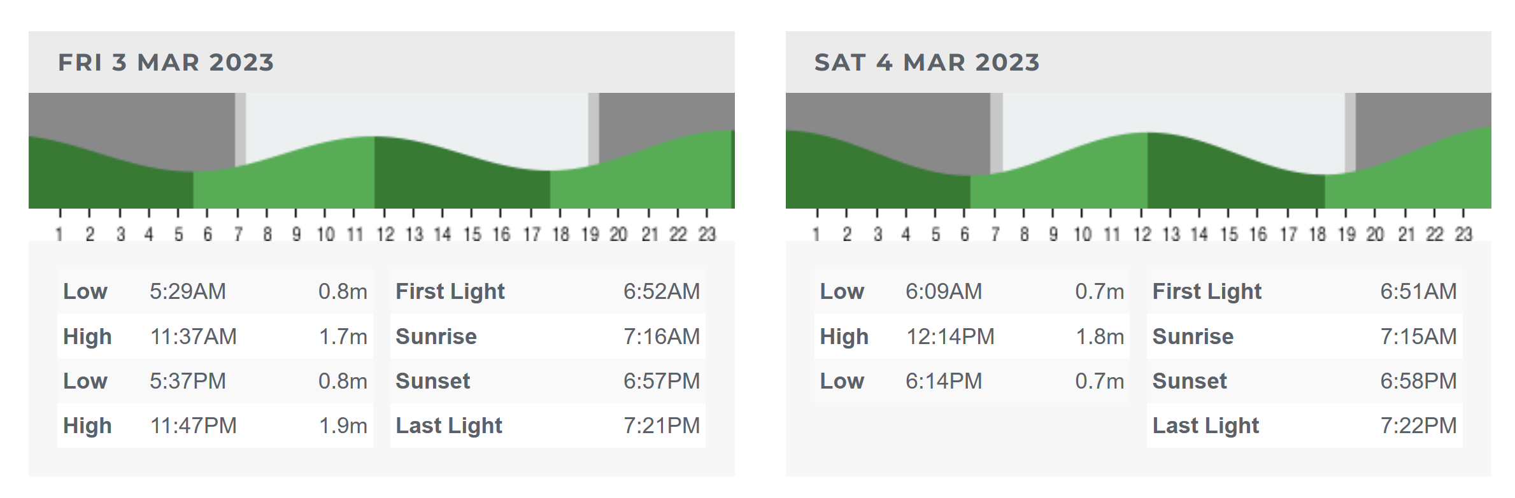Click Friday's Sunset 6:57PM row

pos(548,381)
